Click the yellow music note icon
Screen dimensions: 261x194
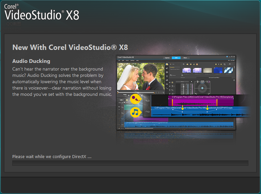click(x=136, y=112)
